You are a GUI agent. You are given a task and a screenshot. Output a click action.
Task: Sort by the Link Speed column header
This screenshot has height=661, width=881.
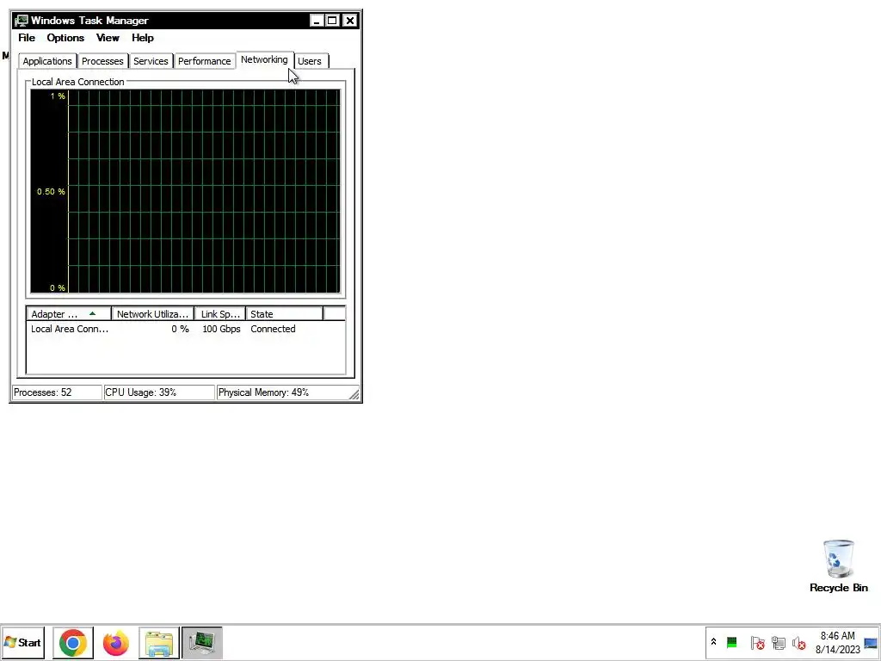tap(220, 314)
